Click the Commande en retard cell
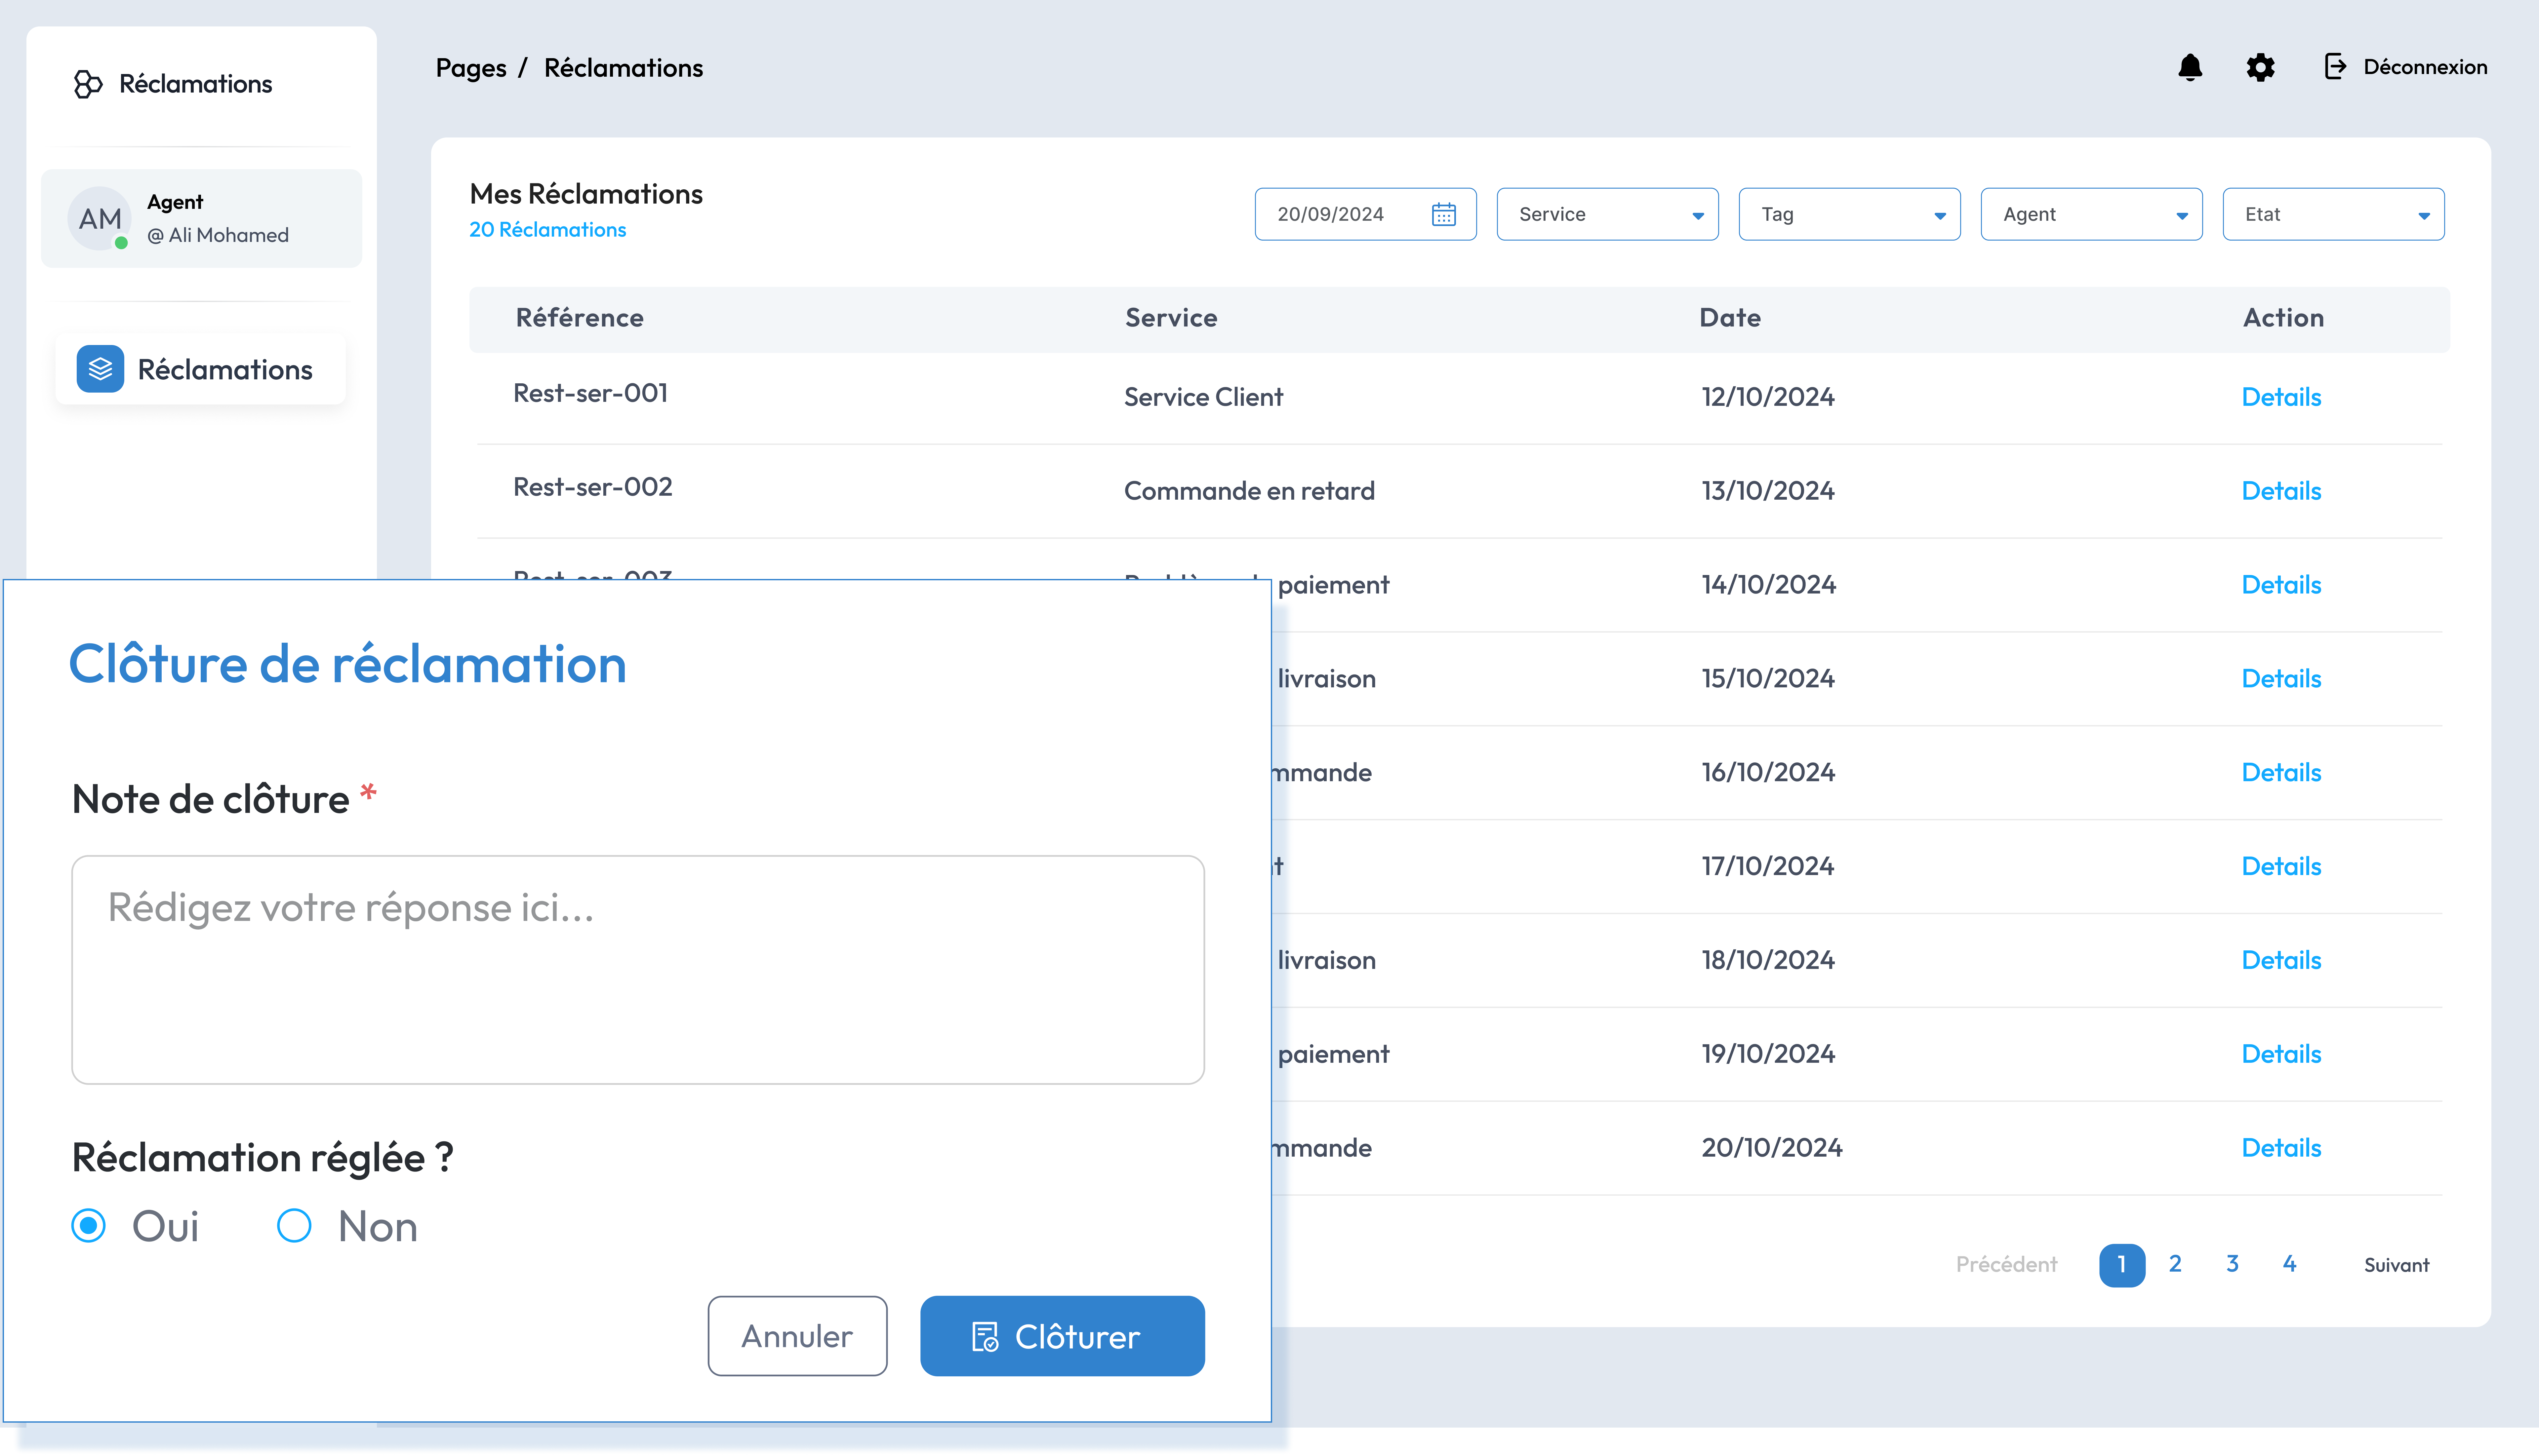The width and height of the screenshot is (2539, 1456). pyautogui.click(x=1249, y=491)
